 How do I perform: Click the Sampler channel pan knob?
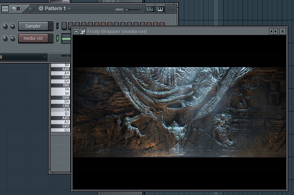click(4, 26)
